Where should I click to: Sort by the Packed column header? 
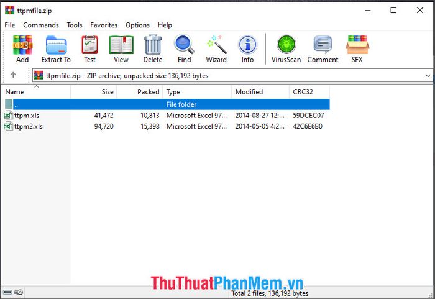140,91
